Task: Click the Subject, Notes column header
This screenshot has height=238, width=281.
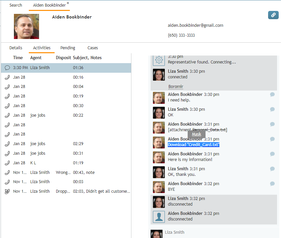Action: 87,58
